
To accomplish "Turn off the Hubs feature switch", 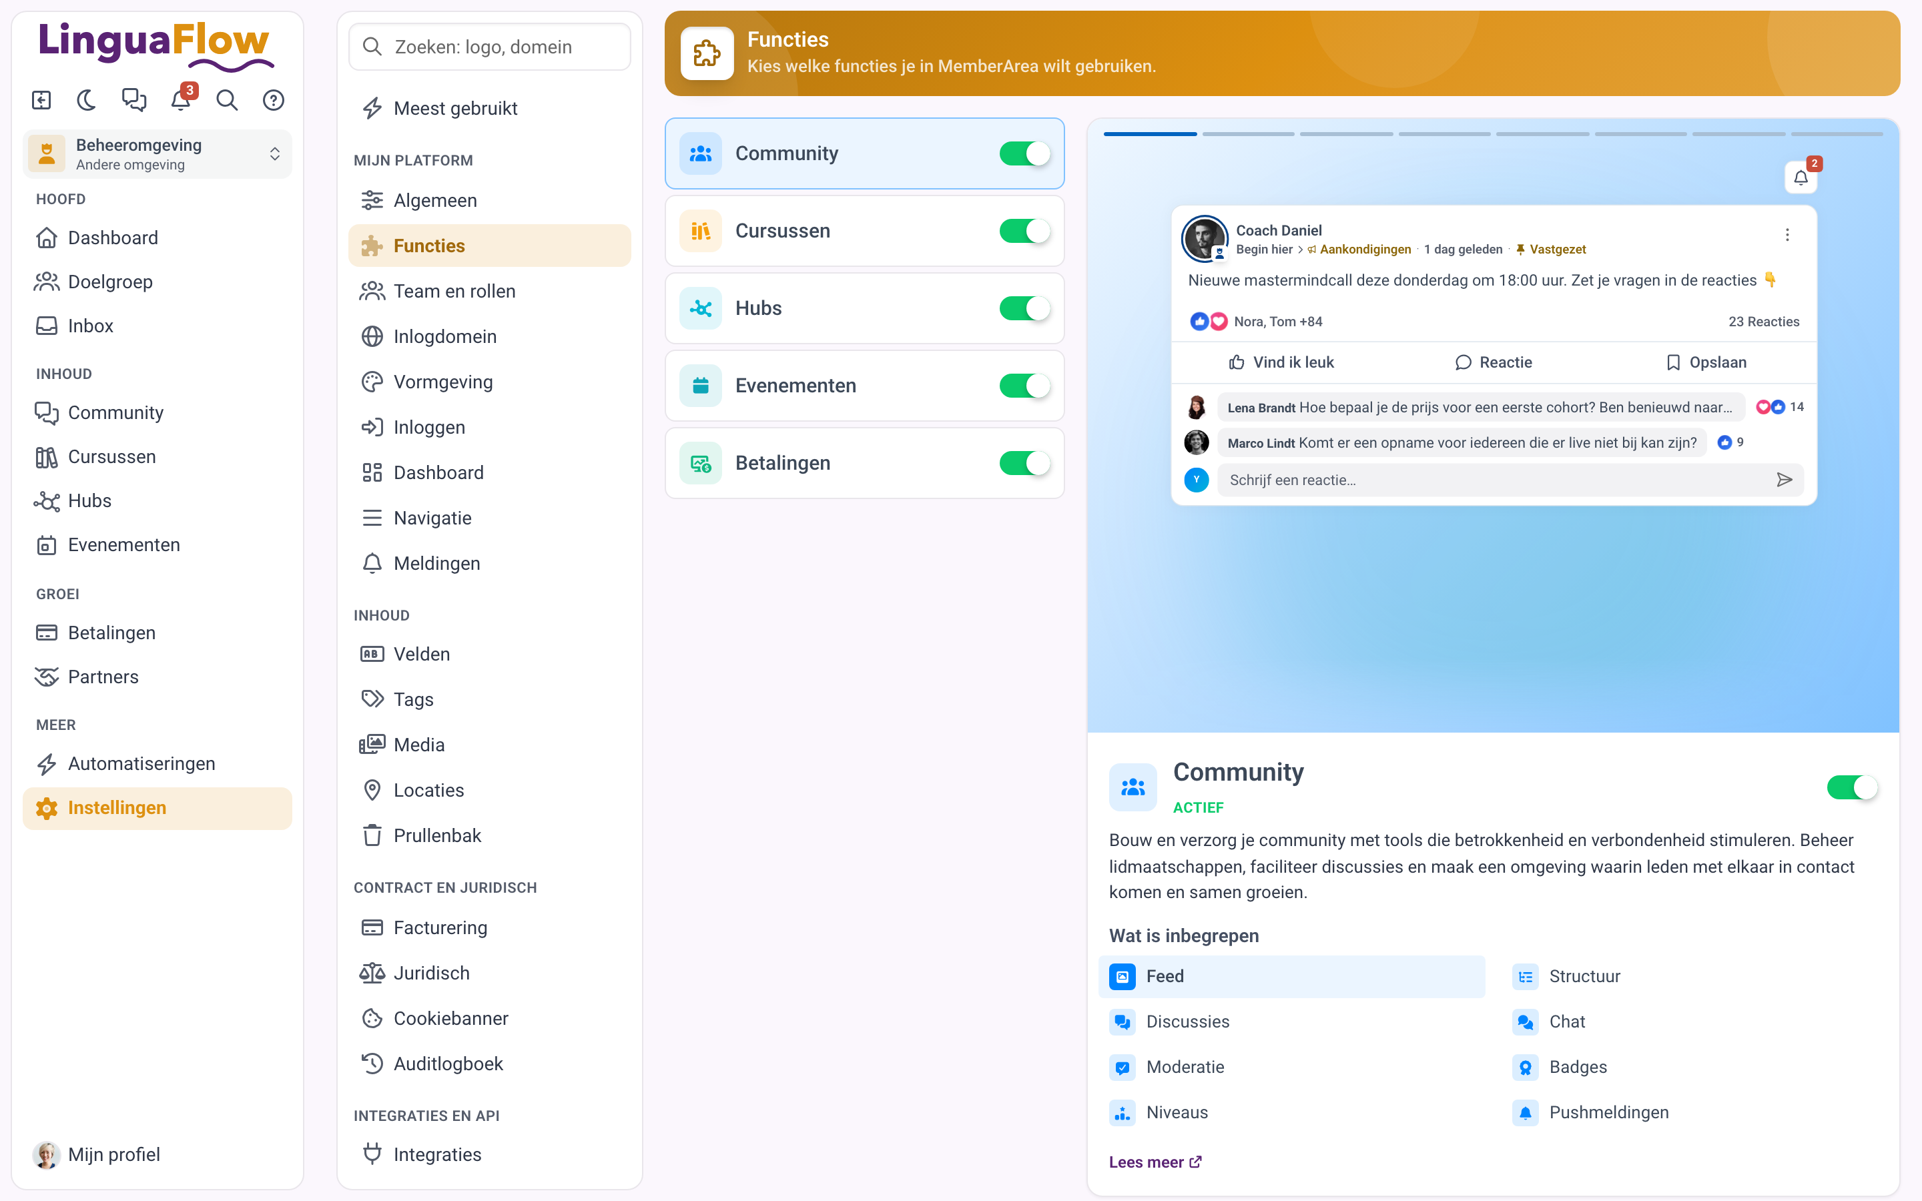I will (1024, 308).
